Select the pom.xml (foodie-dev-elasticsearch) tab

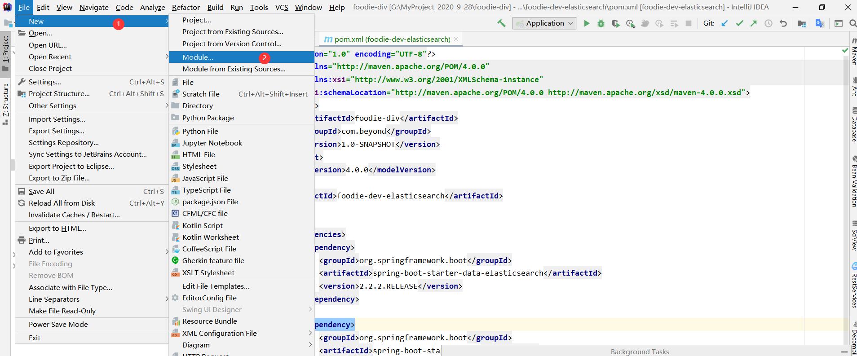tap(392, 39)
